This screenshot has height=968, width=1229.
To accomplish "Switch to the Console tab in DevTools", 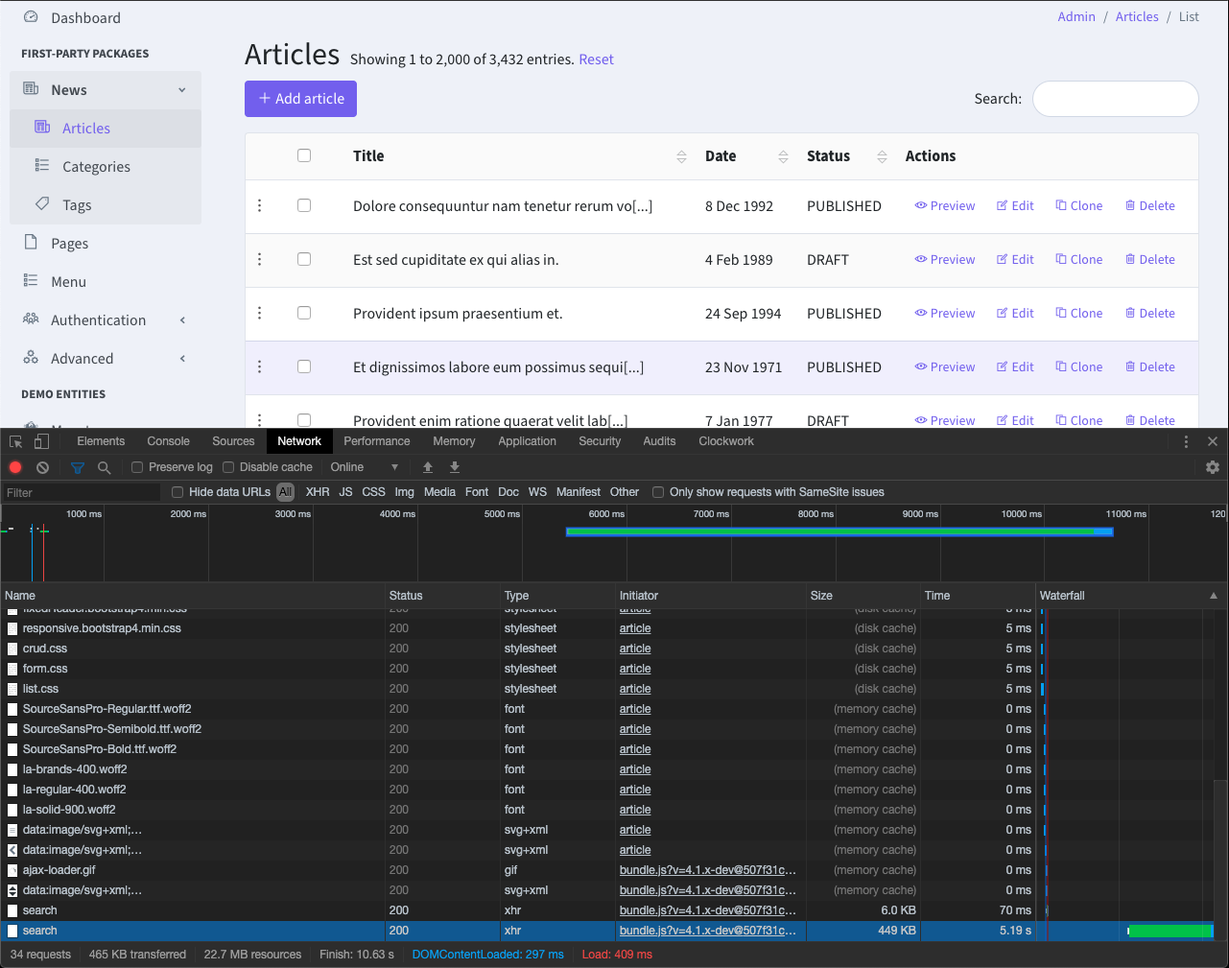I will 168,440.
